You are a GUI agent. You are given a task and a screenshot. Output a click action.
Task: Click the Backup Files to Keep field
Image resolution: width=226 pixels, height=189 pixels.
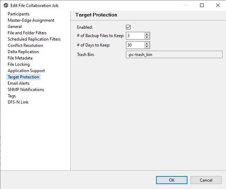135,36
